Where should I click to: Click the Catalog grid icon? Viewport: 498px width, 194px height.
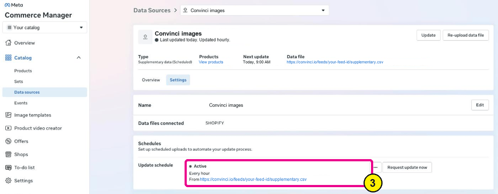click(x=8, y=58)
